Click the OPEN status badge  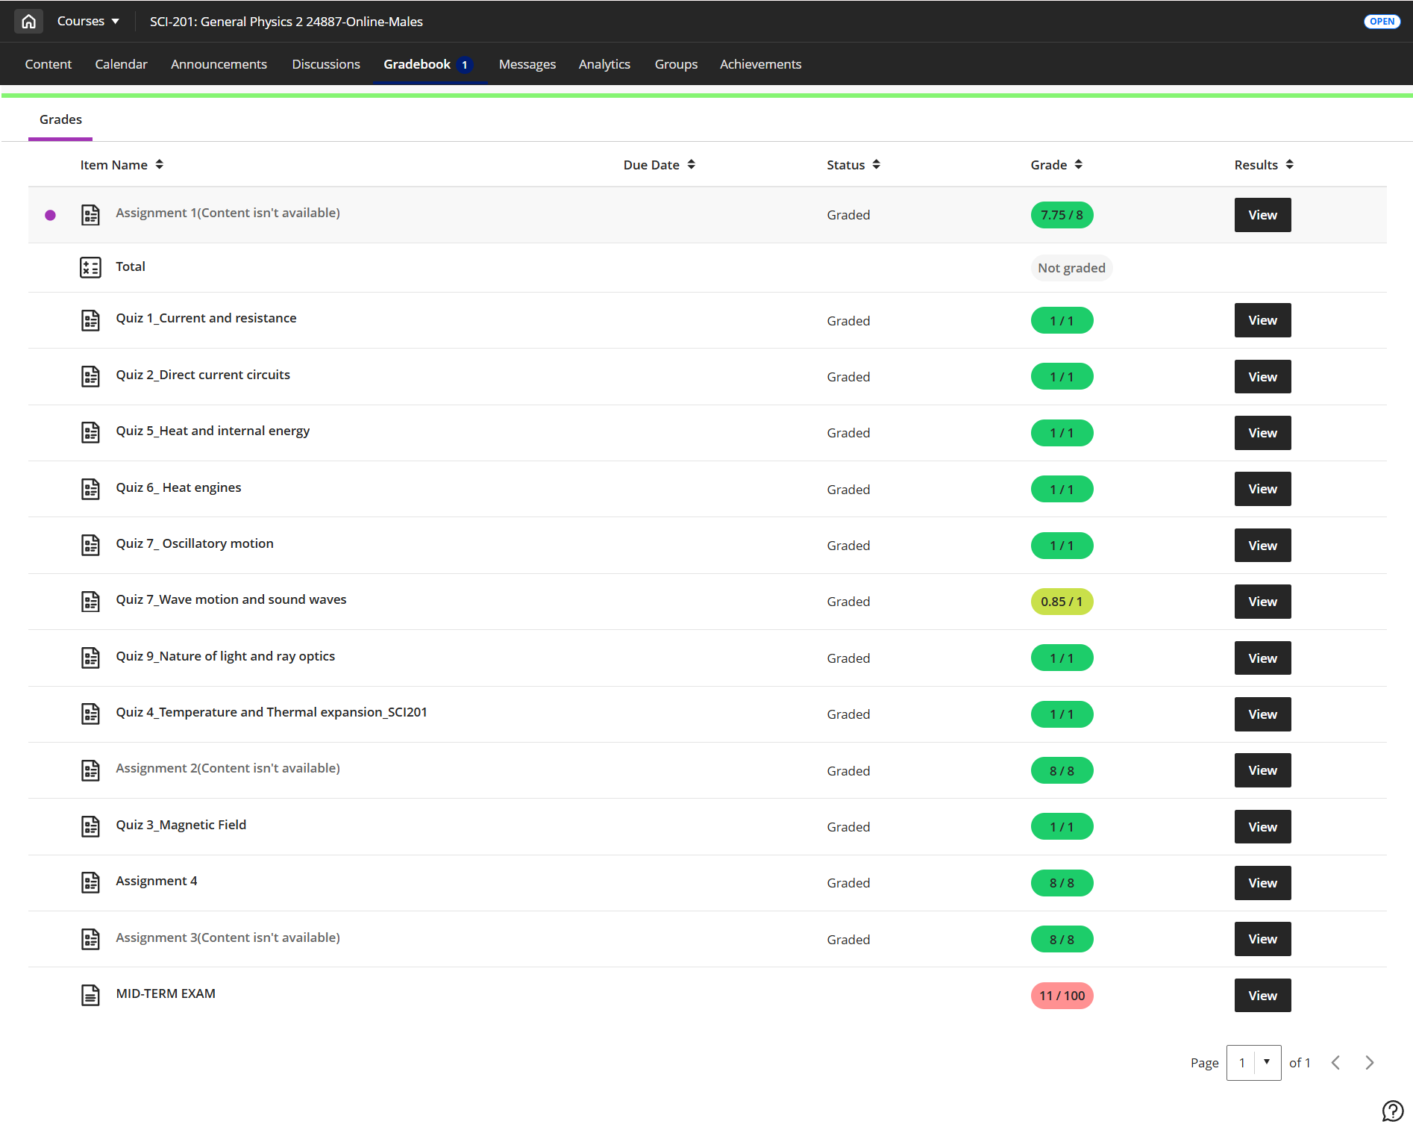coord(1382,21)
